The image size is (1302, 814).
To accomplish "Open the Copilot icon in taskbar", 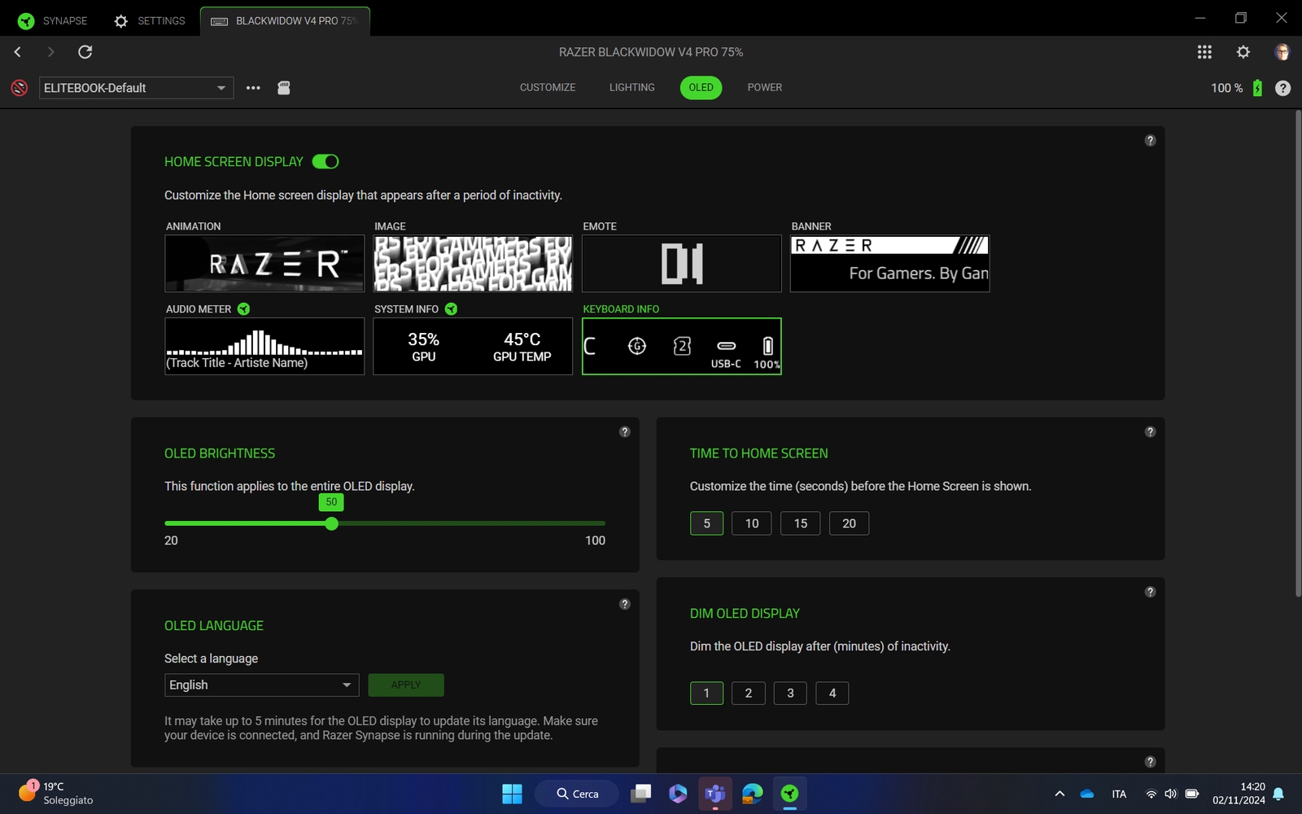I will tap(678, 794).
